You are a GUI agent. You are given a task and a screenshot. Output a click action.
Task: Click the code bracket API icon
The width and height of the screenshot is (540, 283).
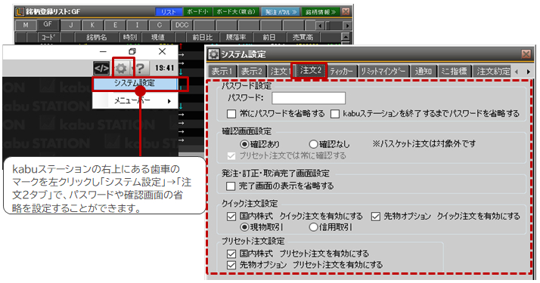(x=101, y=69)
